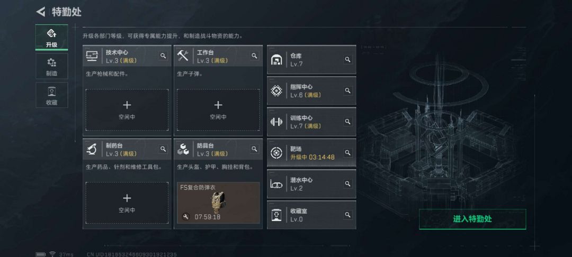
Task: Start crafting in 制药台 idle slot
Action: click(x=127, y=203)
